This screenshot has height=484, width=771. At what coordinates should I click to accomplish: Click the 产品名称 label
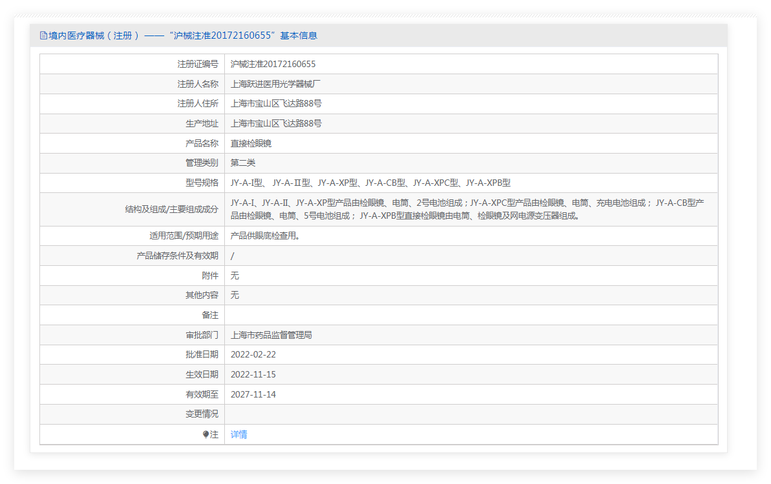tap(202, 143)
